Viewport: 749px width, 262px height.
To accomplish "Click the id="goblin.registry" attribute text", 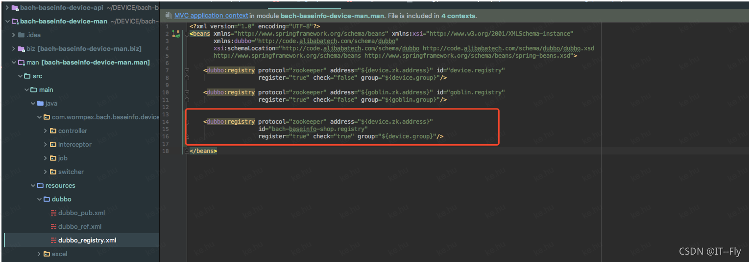I will (x=471, y=92).
